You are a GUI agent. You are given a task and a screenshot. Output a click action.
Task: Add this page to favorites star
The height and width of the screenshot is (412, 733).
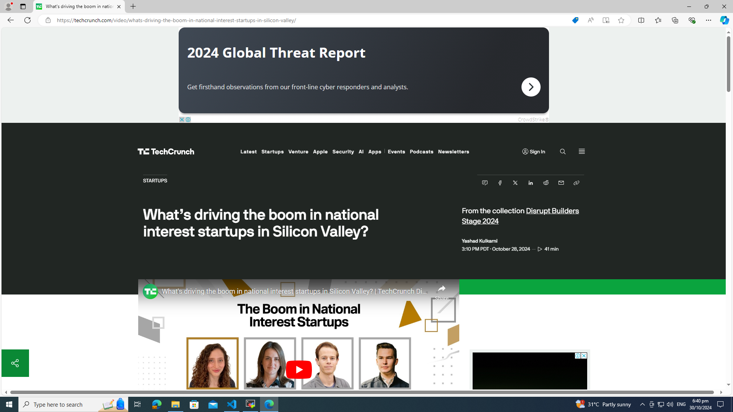pos(621,20)
